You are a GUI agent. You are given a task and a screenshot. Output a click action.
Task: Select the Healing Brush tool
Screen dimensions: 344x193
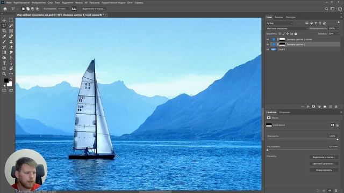(x=11, y=36)
